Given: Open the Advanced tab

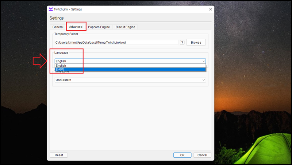Looking at the screenshot, I should click(76, 27).
